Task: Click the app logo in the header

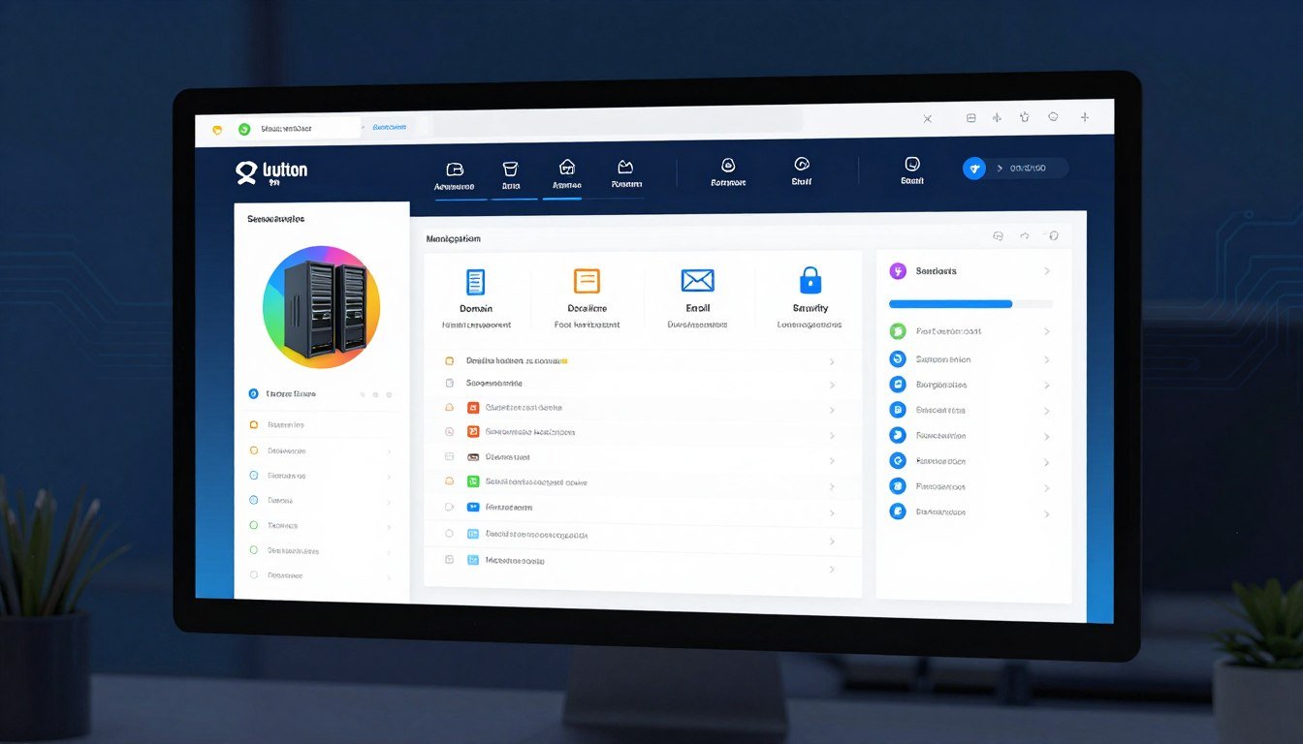Action: 247,171
